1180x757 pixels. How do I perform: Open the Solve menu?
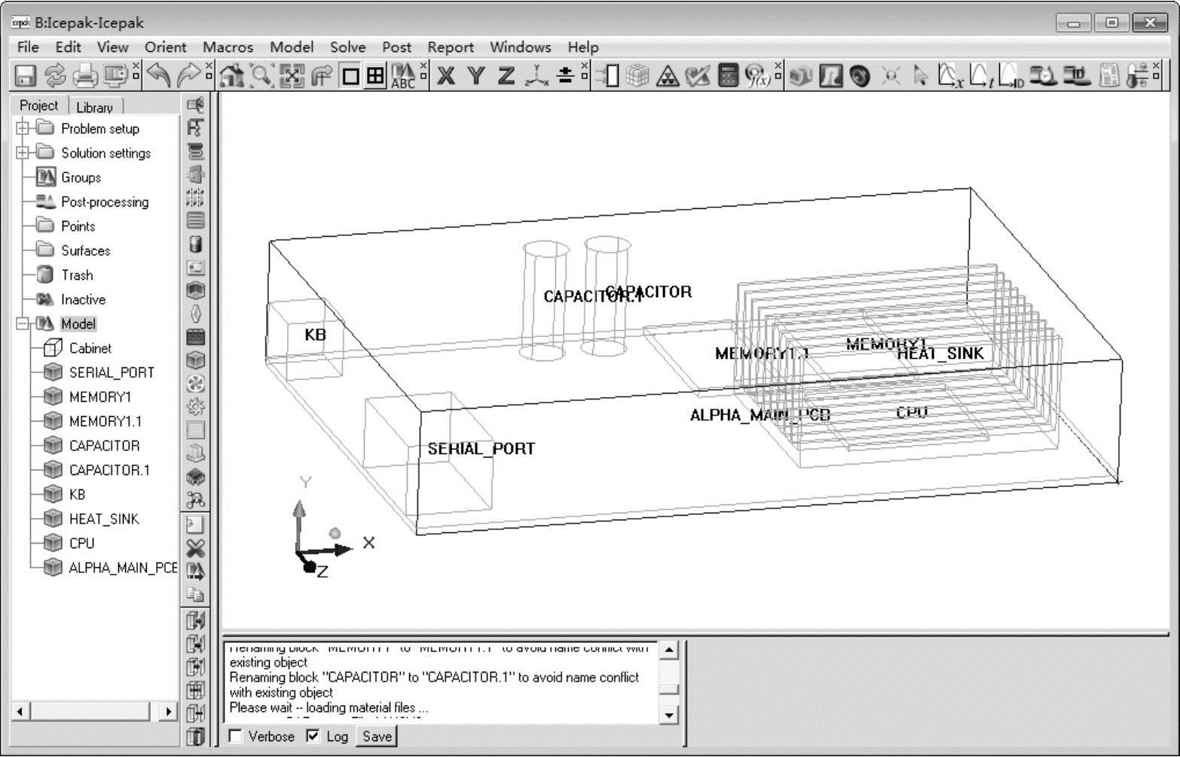point(347,47)
